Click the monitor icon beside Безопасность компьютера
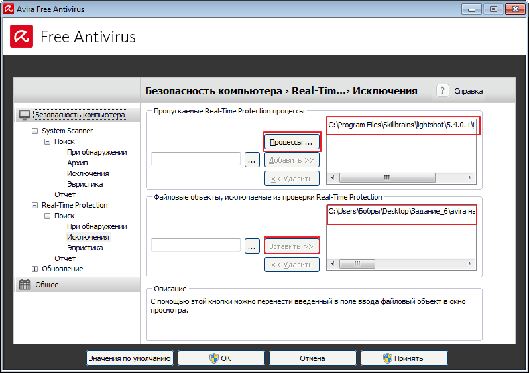Viewport: 529px width, 373px height. pos(25,115)
